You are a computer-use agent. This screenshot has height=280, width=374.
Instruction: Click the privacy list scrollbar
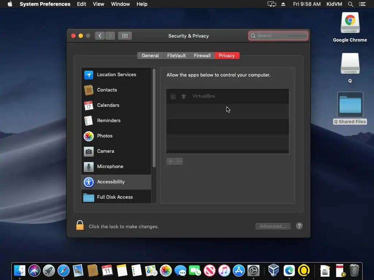coord(154,118)
